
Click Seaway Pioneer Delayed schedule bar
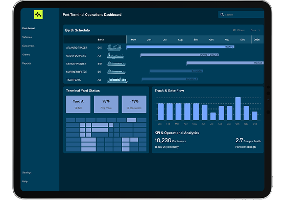click(225, 63)
